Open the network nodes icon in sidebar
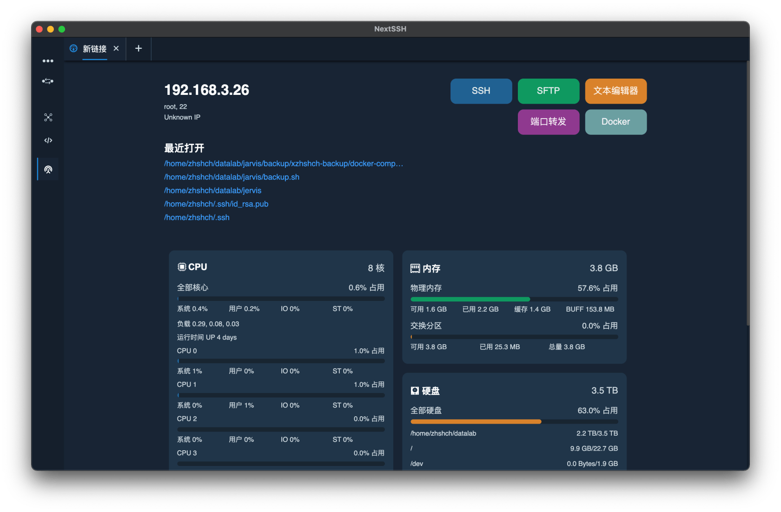 48,117
